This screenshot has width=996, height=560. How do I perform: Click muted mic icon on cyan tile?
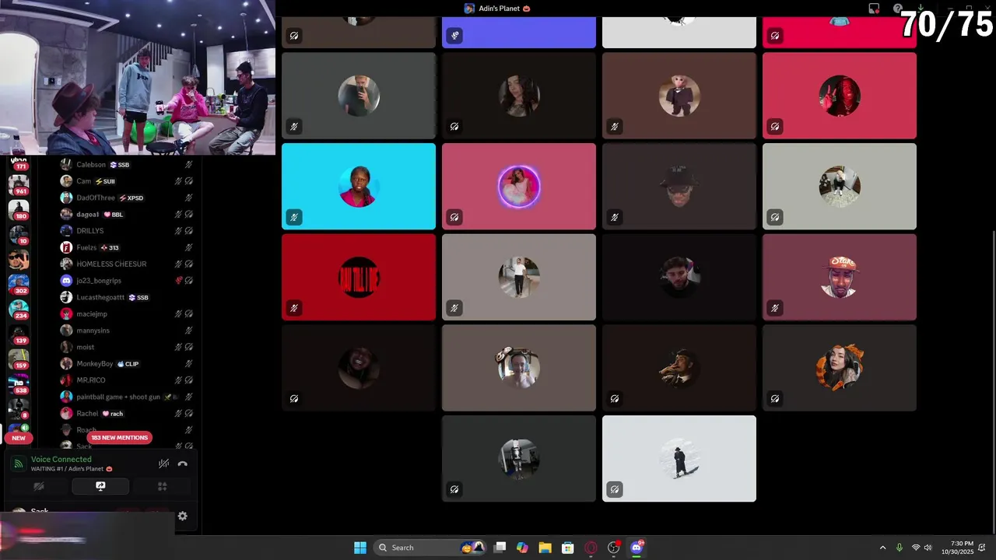pyautogui.click(x=294, y=217)
